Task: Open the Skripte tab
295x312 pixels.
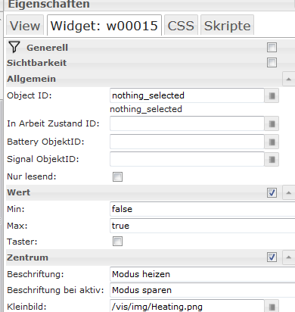Action: pos(227,25)
